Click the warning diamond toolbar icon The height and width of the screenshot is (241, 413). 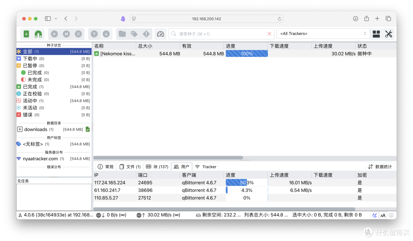click(x=146, y=34)
